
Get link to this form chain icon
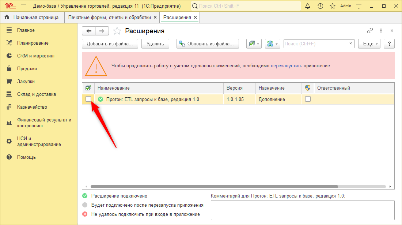pyautogui.click(x=370, y=31)
